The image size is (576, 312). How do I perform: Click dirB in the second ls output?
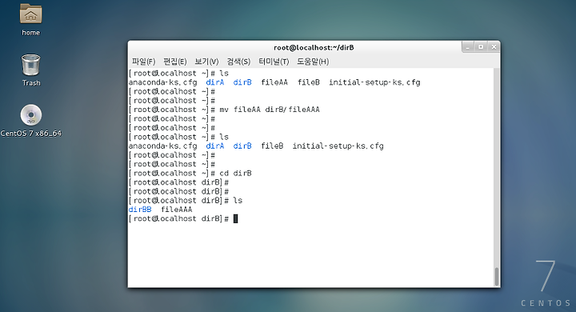242,146
